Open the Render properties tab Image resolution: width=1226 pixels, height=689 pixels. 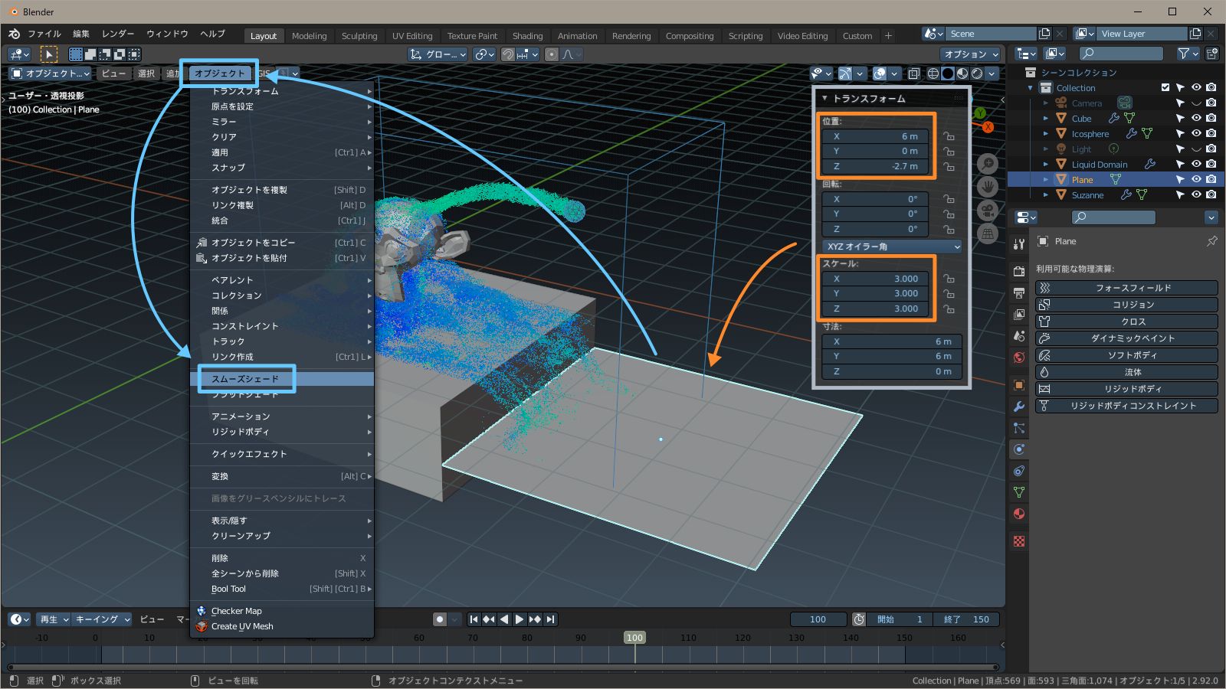(1019, 272)
